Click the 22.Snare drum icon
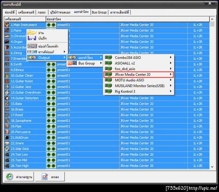 pyautogui.click(x=7, y=143)
